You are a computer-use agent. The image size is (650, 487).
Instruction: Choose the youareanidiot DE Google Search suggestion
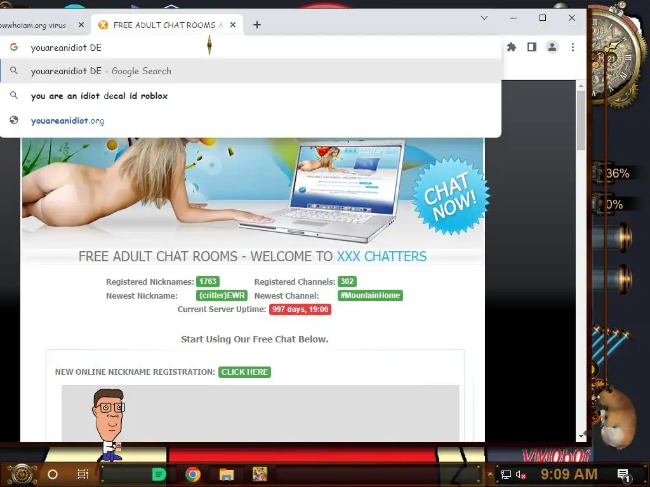tap(250, 71)
